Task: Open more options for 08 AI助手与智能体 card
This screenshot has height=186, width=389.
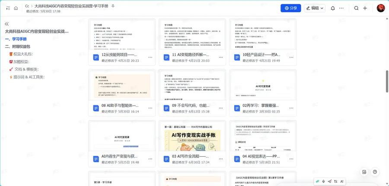Action: [150, 108]
